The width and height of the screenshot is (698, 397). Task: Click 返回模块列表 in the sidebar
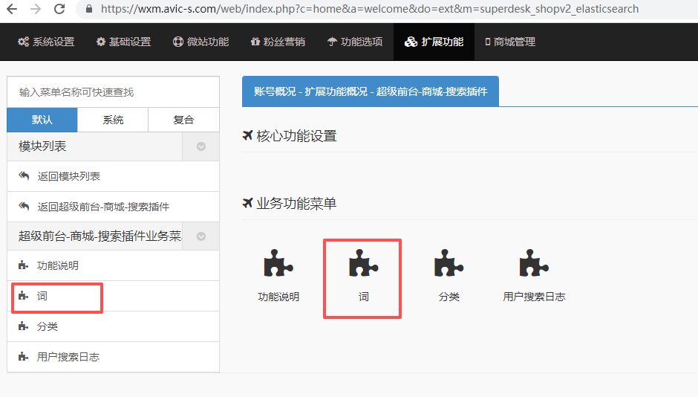[68, 176]
